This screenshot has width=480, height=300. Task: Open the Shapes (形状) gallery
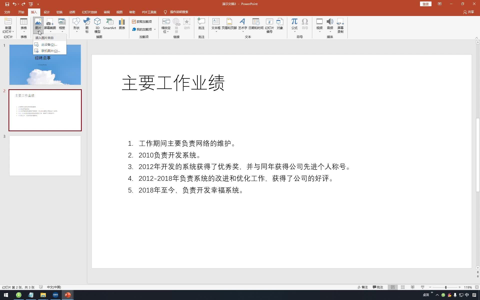coord(76,25)
